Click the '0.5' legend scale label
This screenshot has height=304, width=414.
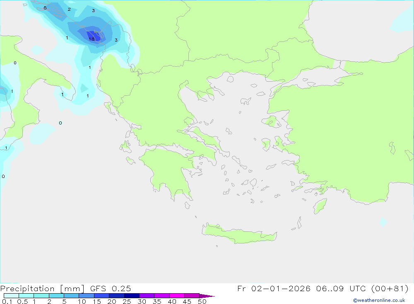[x=22, y=302]
